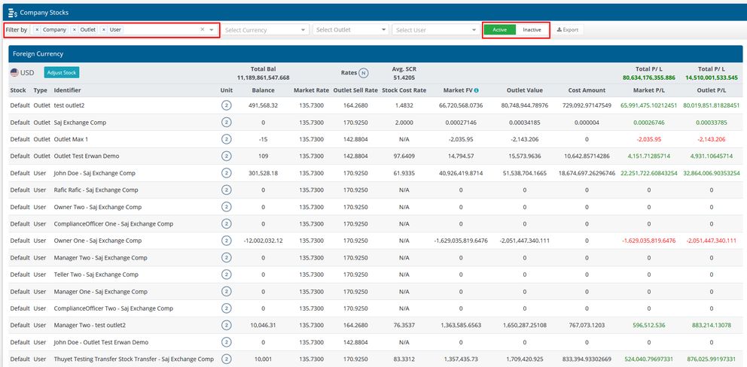Viewport: 747px width, 367px height.
Task: Click unit icon for Rafic Rafic row
Action: 227,190
